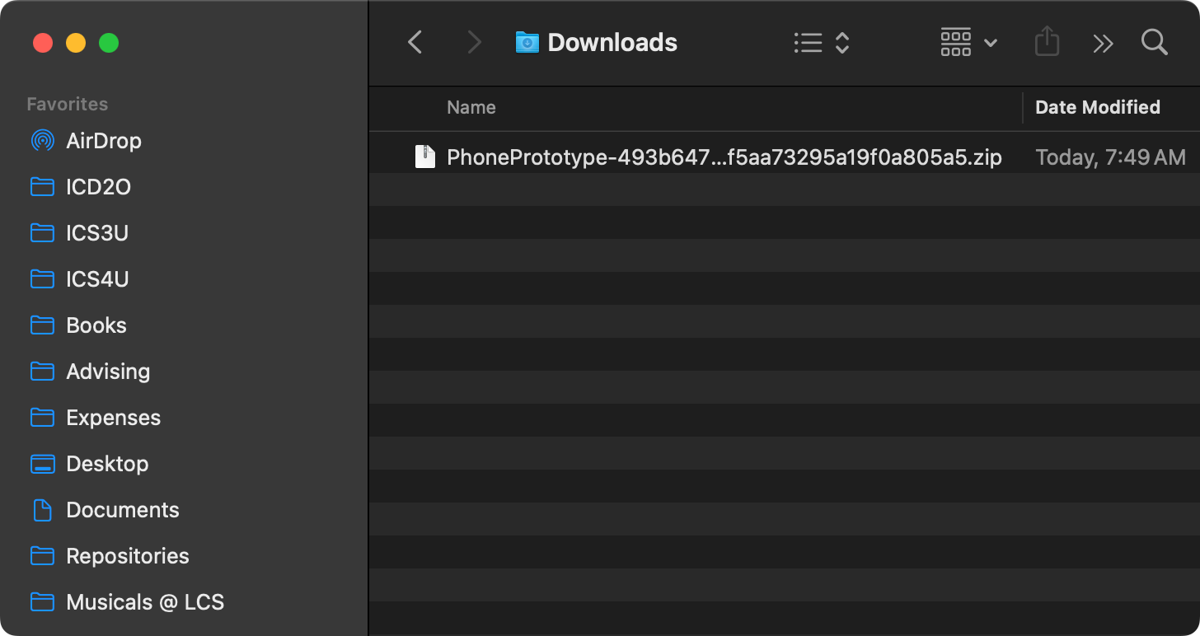1200x636 pixels.
Task: Click the search magnifying glass
Action: [1154, 42]
